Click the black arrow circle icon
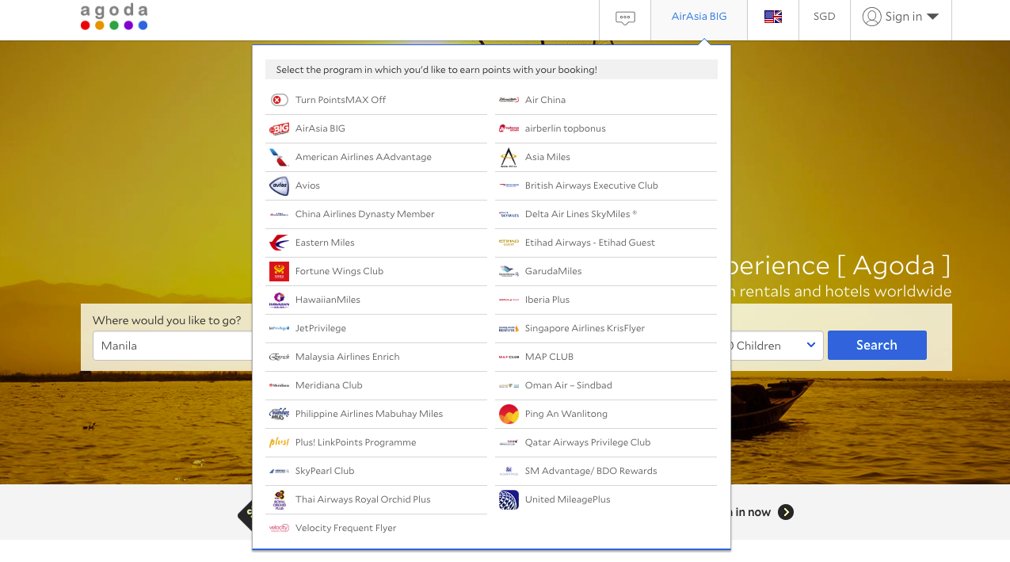1010x562 pixels. 786,512
